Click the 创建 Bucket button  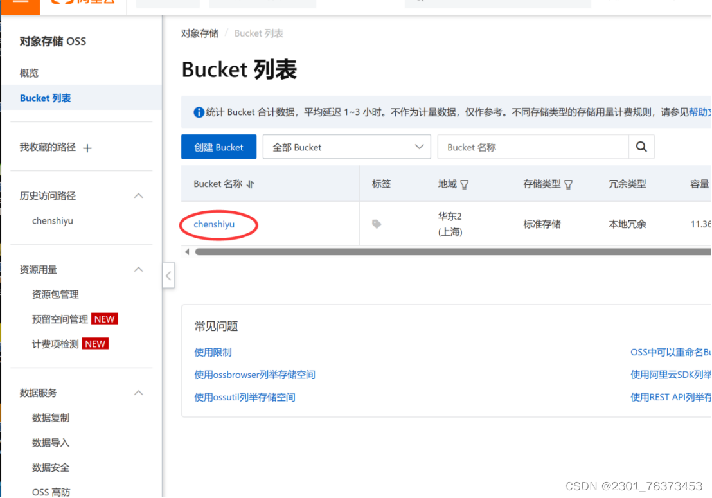[x=218, y=147]
